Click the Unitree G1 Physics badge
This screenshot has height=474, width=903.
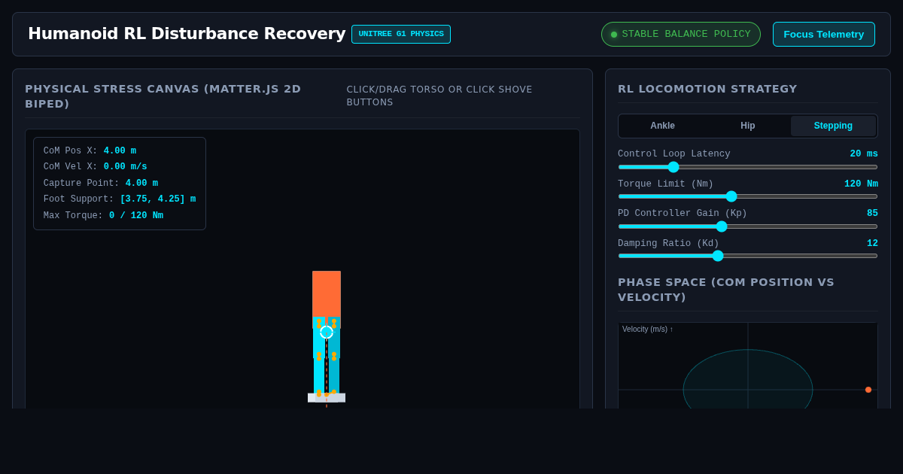pyautogui.click(x=401, y=34)
